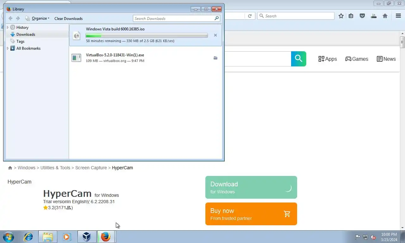Click the VirtualBox exe file icon
The width and height of the screenshot is (405, 243).
pos(76,58)
